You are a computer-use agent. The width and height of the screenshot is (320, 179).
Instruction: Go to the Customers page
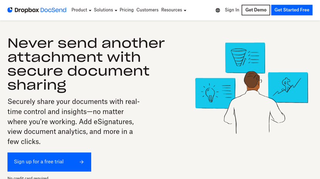[x=147, y=10]
